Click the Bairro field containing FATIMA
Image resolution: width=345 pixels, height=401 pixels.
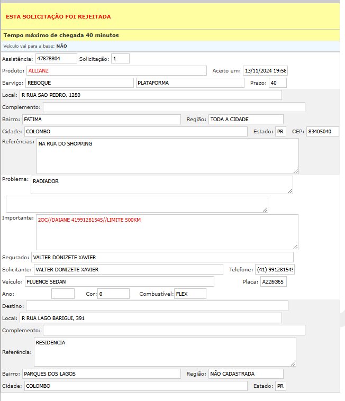pyautogui.click(x=101, y=120)
